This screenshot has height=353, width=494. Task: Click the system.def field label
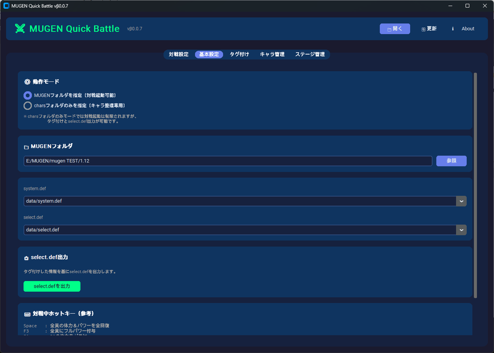[x=35, y=188]
